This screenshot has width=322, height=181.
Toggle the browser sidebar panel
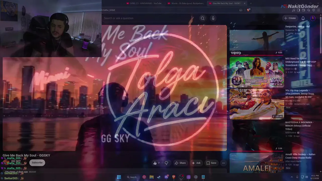(x=299, y=10)
